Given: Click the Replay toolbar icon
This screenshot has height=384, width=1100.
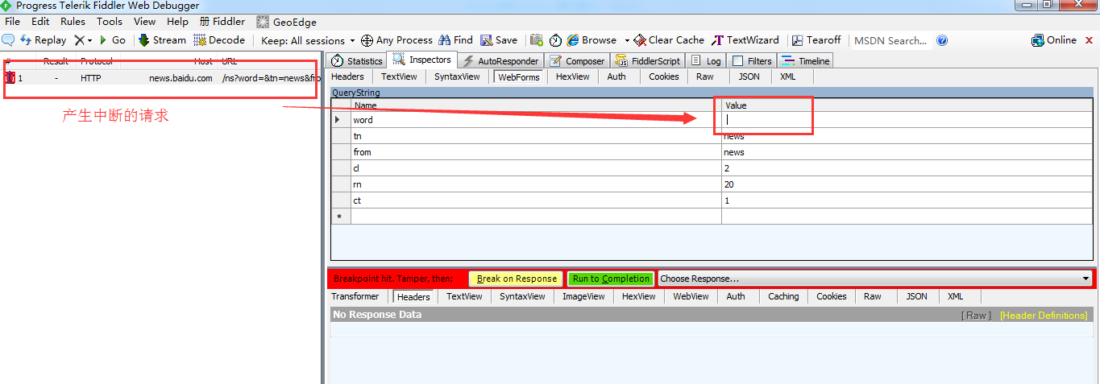Looking at the screenshot, I should (26, 40).
